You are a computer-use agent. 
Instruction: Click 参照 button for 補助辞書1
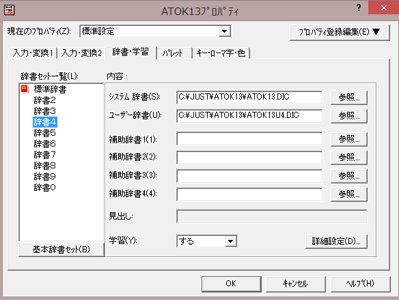click(349, 139)
